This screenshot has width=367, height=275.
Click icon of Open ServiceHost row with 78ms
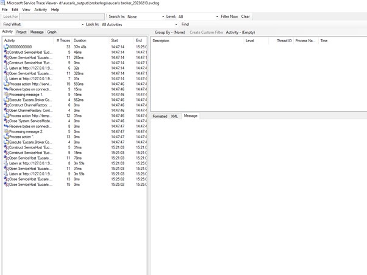(x=6, y=158)
